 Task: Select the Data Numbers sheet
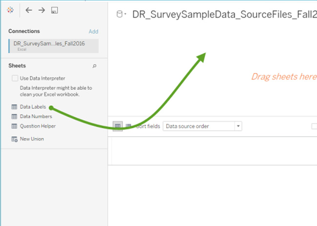coord(36,117)
